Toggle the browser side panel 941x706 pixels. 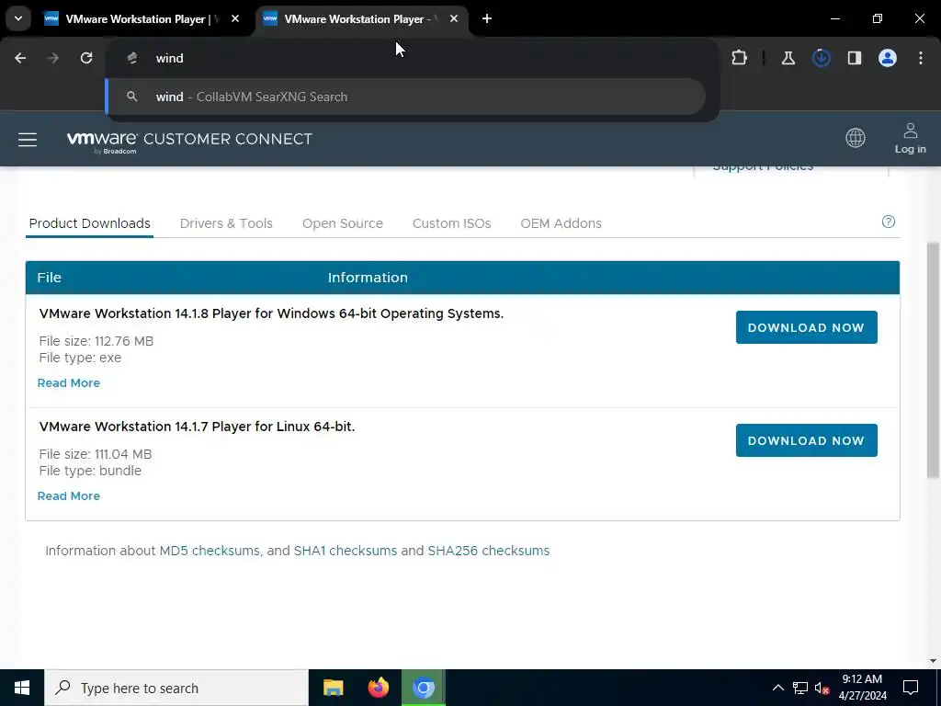(854, 58)
